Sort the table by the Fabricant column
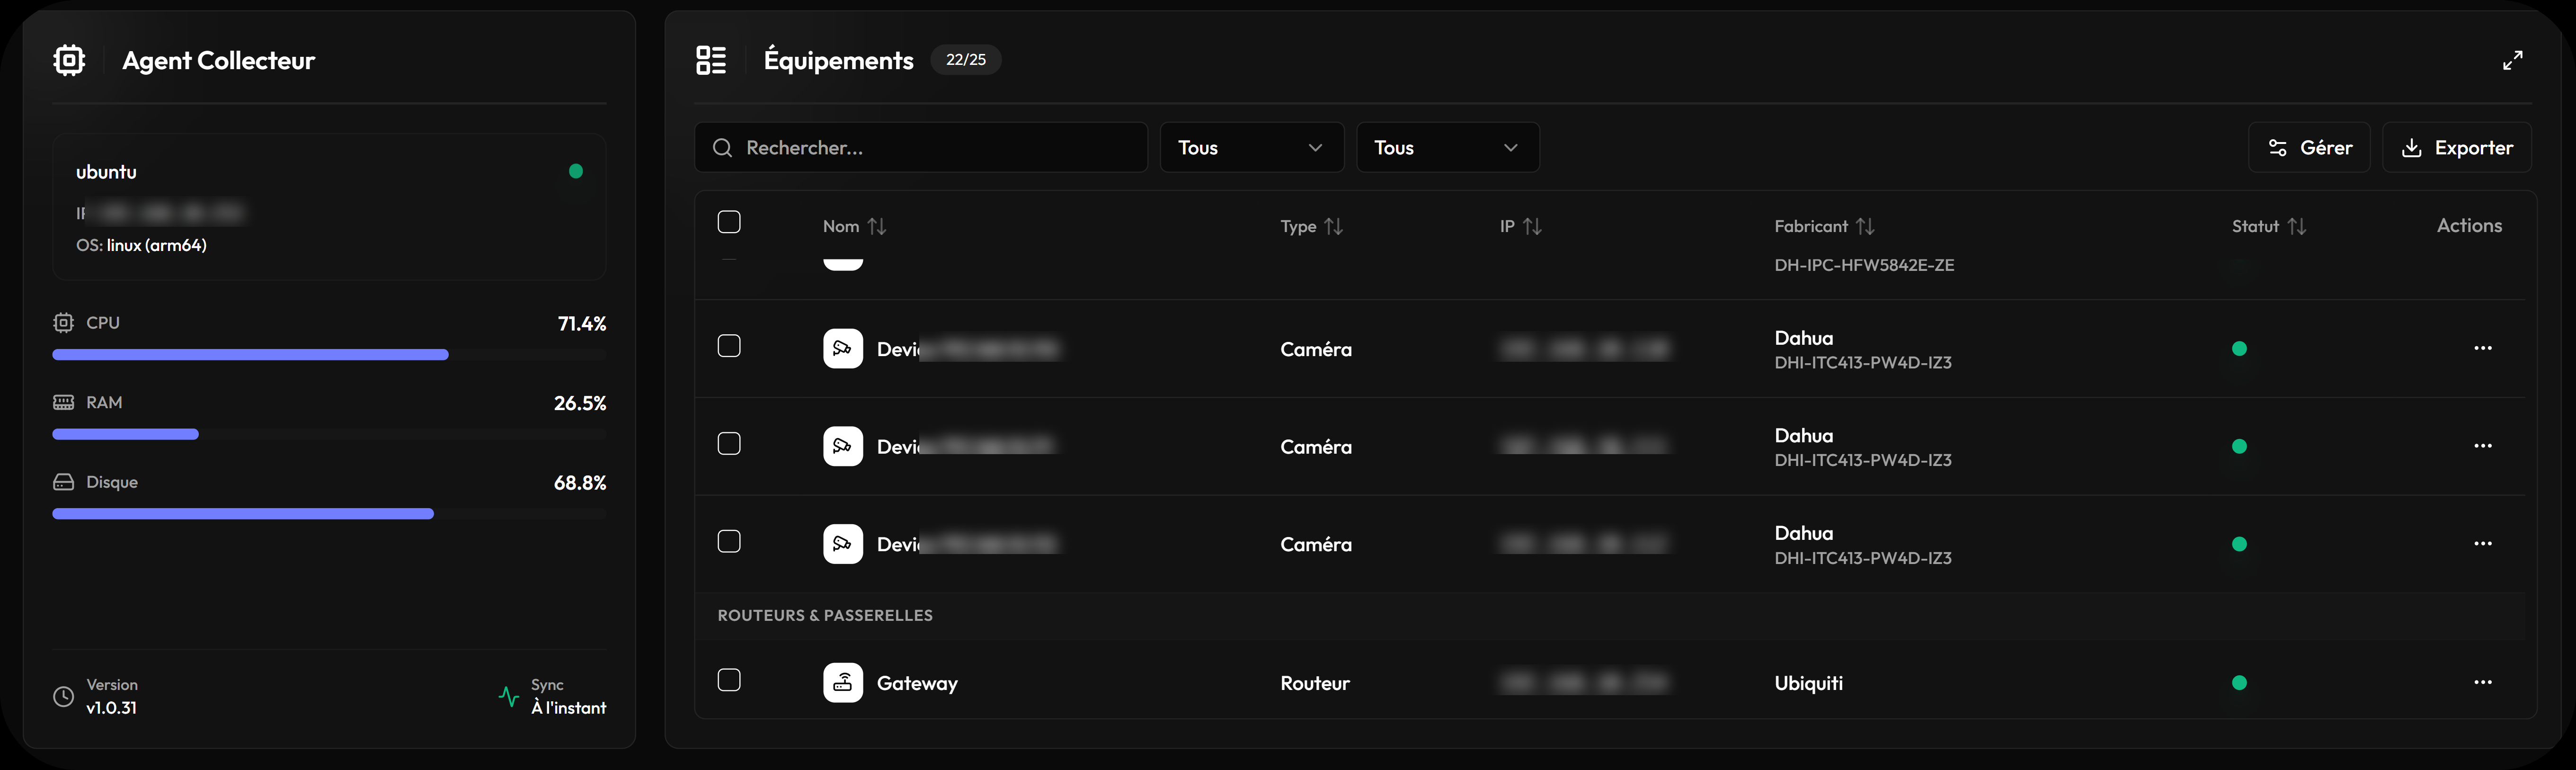 1824,226
